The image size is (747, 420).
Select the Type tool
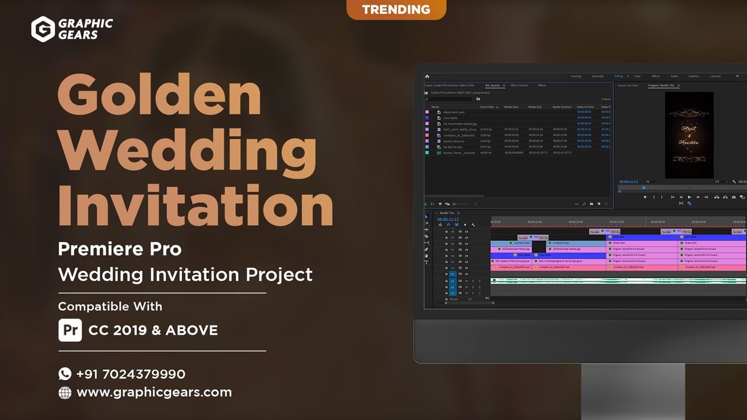(x=427, y=262)
